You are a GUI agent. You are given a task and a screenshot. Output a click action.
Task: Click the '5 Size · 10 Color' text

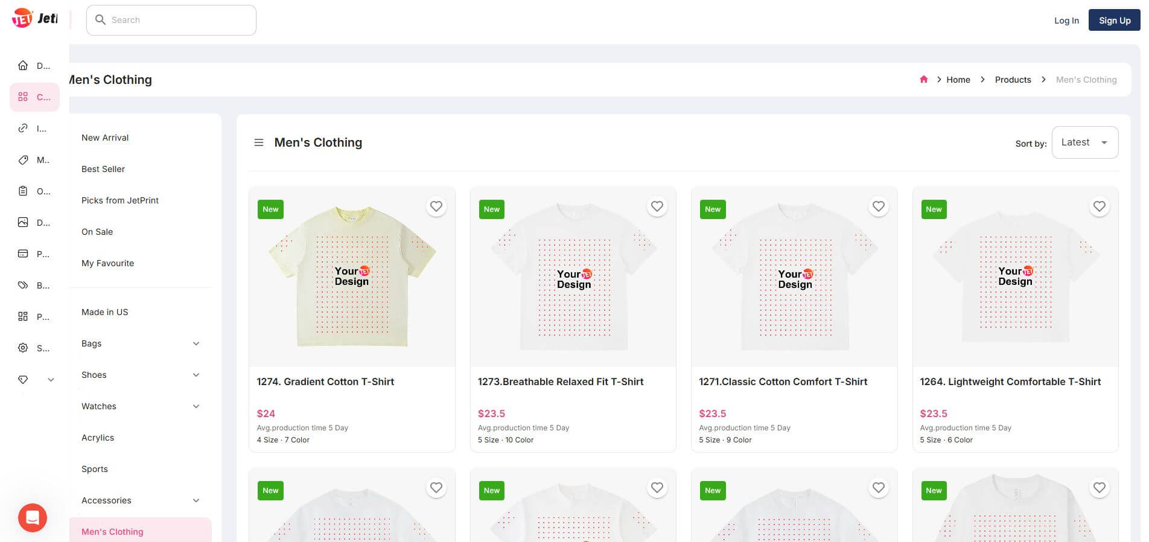(x=506, y=440)
